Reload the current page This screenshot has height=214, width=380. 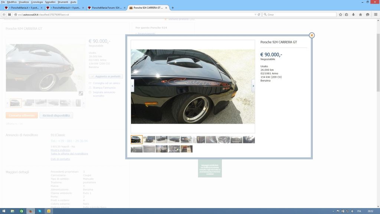(x=259, y=14)
